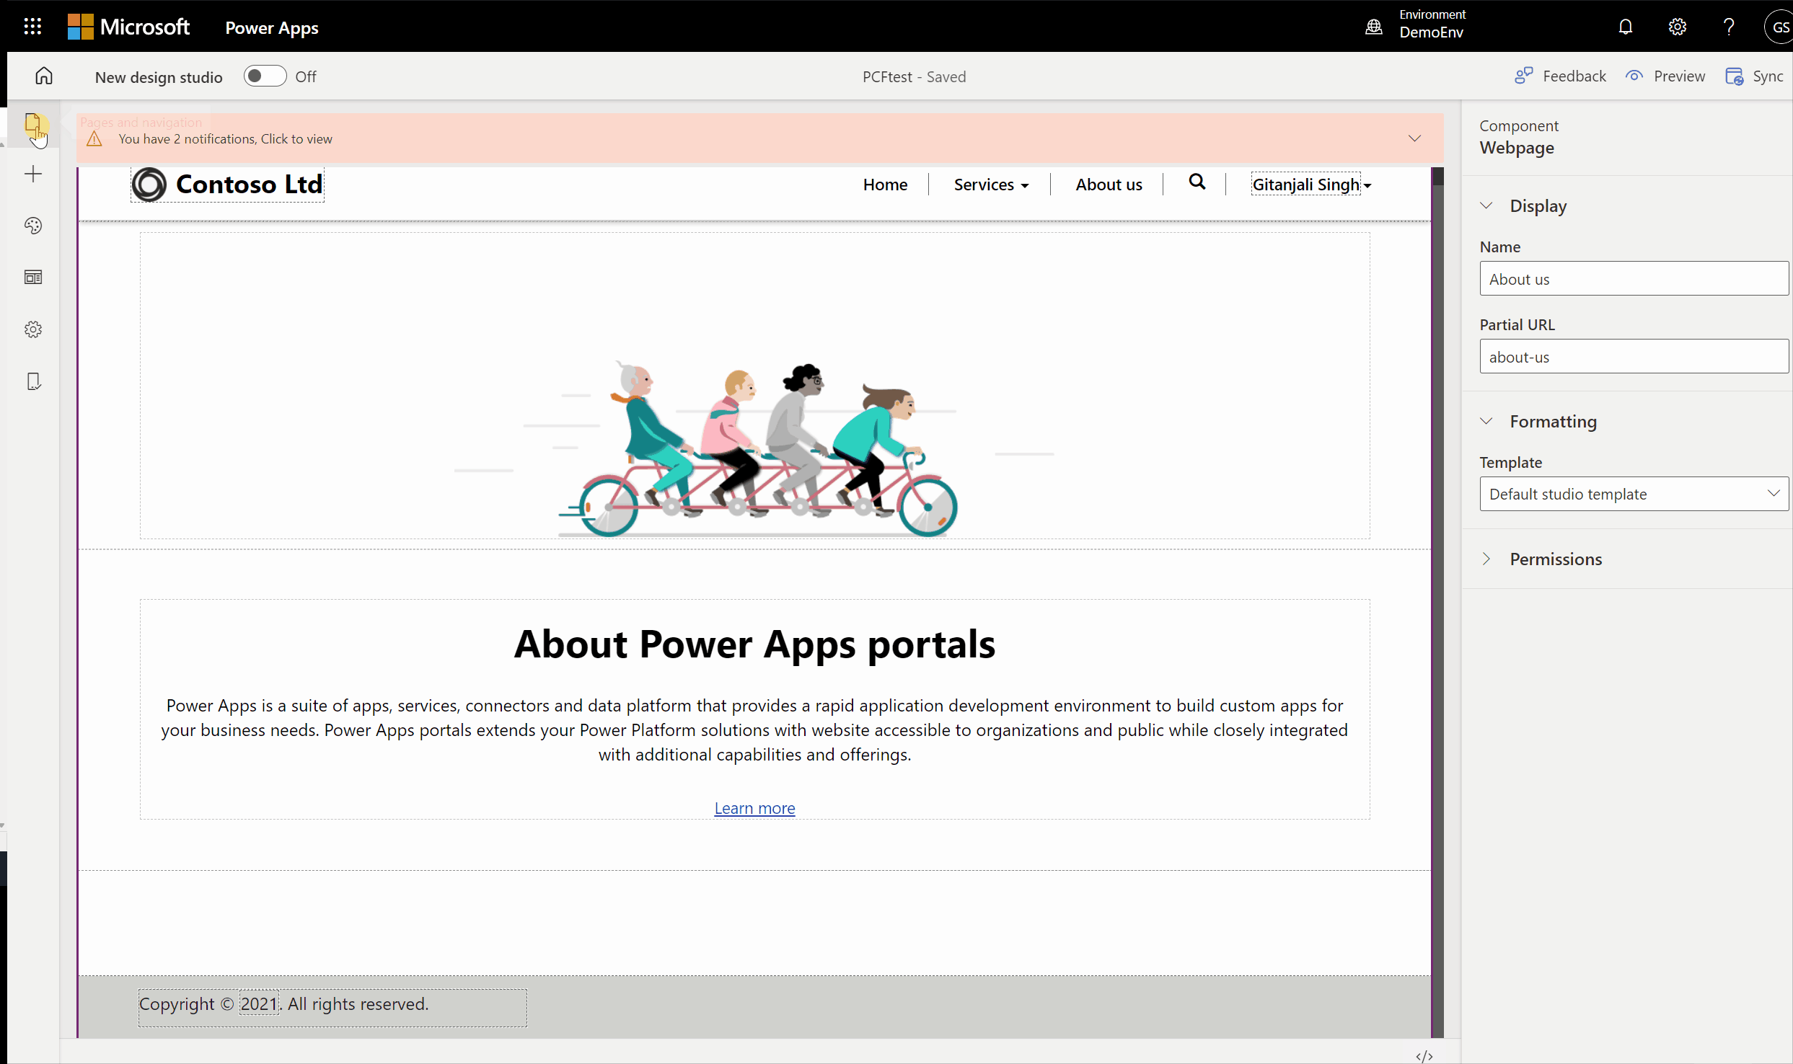The image size is (1793, 1064).
Task: Click the Preview button
Action: pos(1666,76)
